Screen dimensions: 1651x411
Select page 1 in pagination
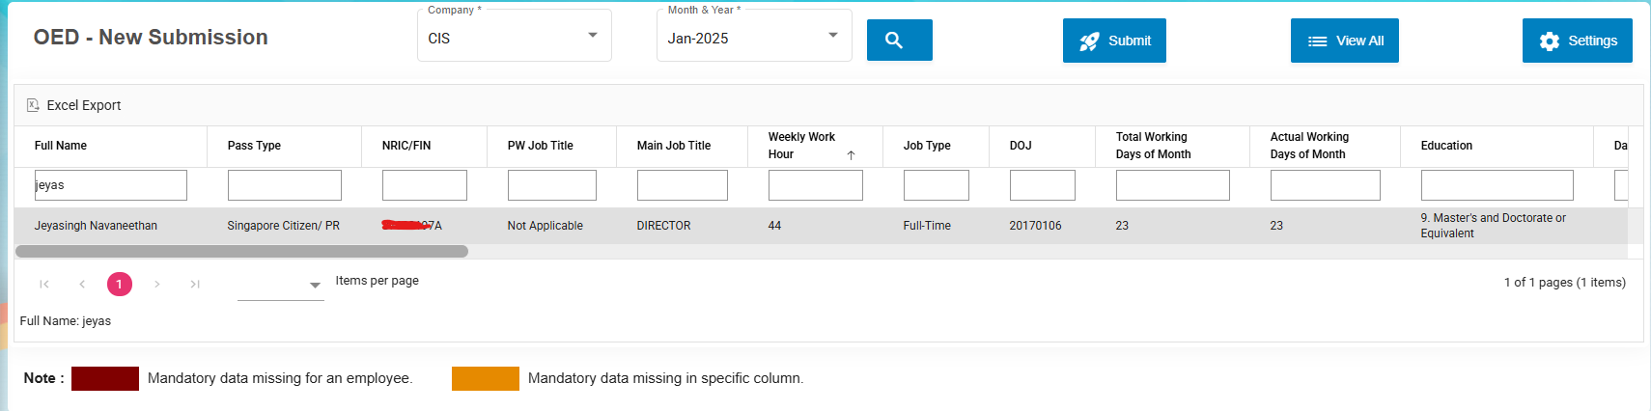[120, 284]
